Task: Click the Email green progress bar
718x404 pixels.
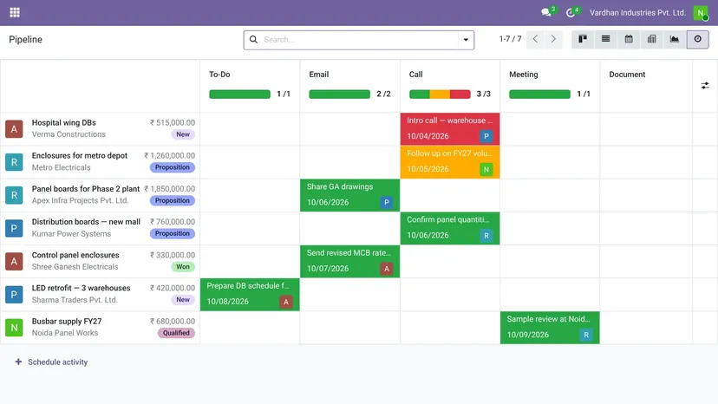Action: point(339,94)
